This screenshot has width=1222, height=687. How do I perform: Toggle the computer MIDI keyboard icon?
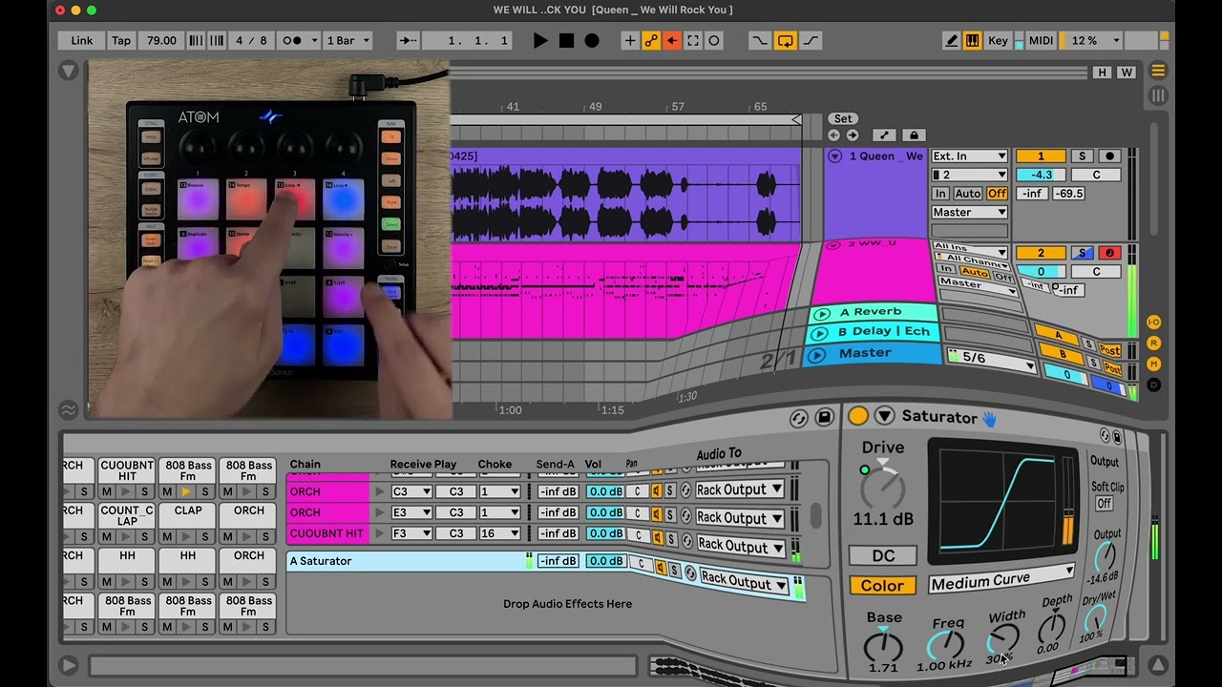[972, 40]
